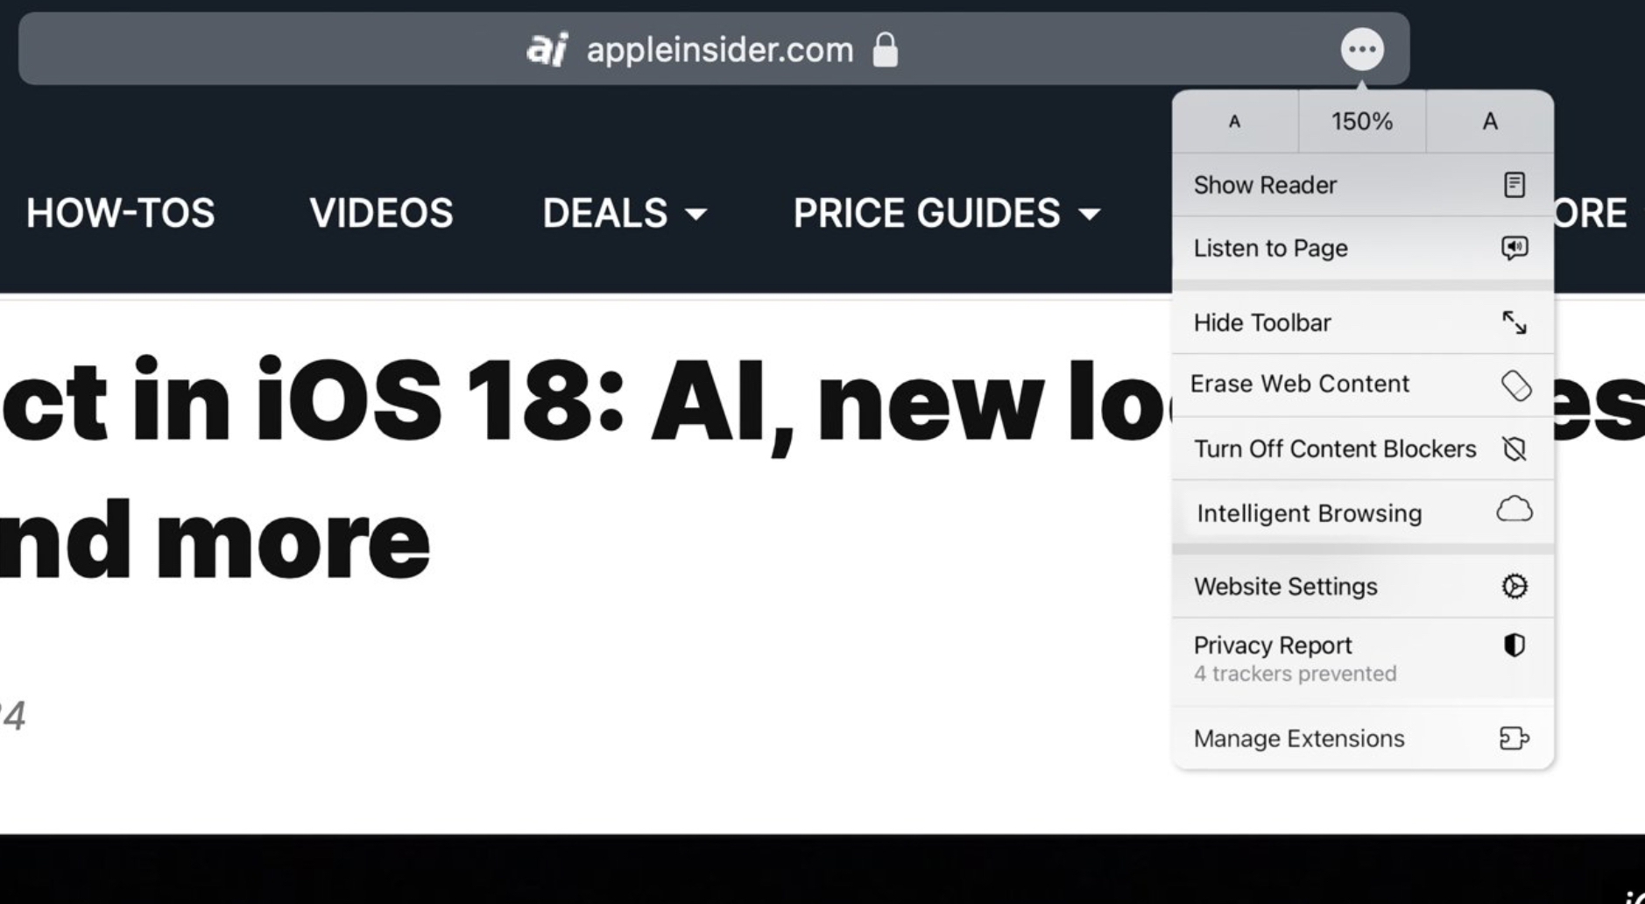Screen dimensions: 1645x904
Task: Click the puzzle piece icon beside Manage Extensions
Action: (1514, 738)
